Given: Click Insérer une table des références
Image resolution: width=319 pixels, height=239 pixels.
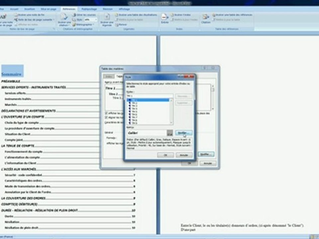Looking at the screenshot, I should (x=232, y=15).
